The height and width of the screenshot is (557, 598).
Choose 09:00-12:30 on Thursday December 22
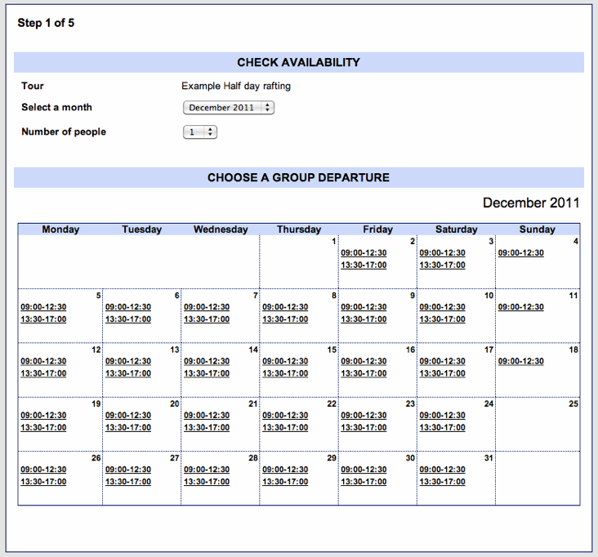(x=285, y=416)
